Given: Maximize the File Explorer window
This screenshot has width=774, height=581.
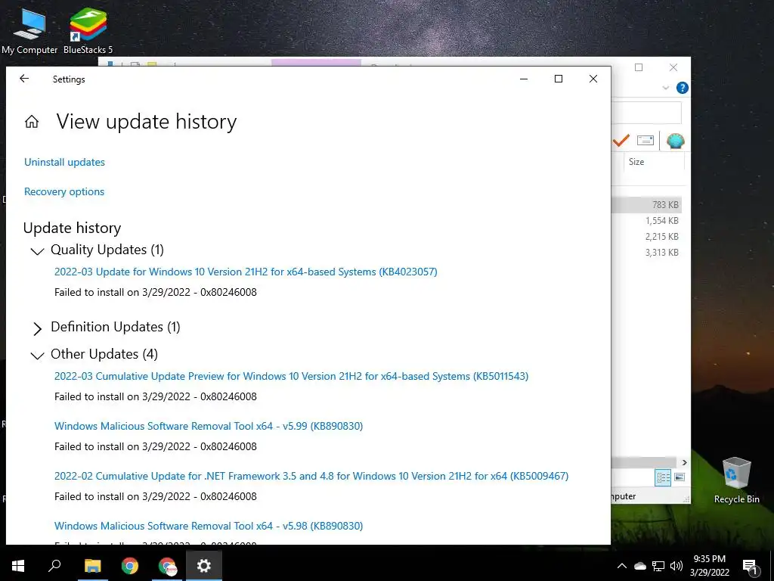Looking at the screenshot, I should click(638, 67).
